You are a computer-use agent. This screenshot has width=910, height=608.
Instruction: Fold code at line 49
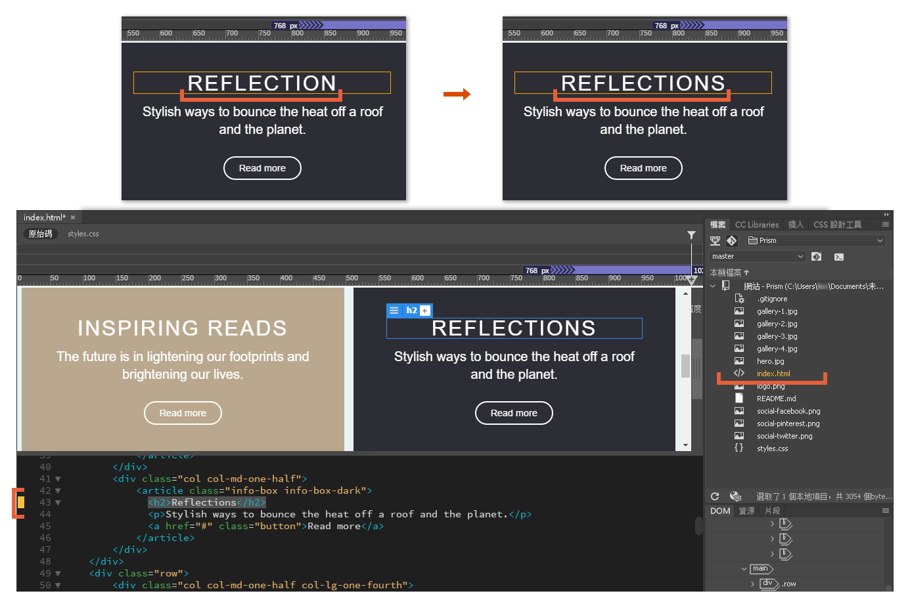(x=58, y=573)
